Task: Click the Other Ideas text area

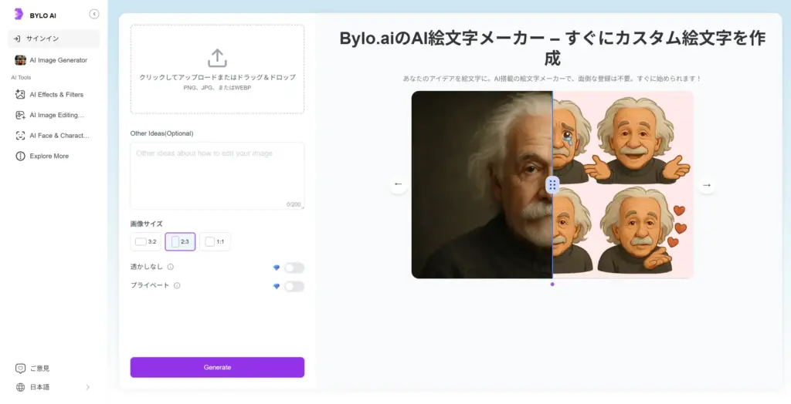Action: pos(217,176)
